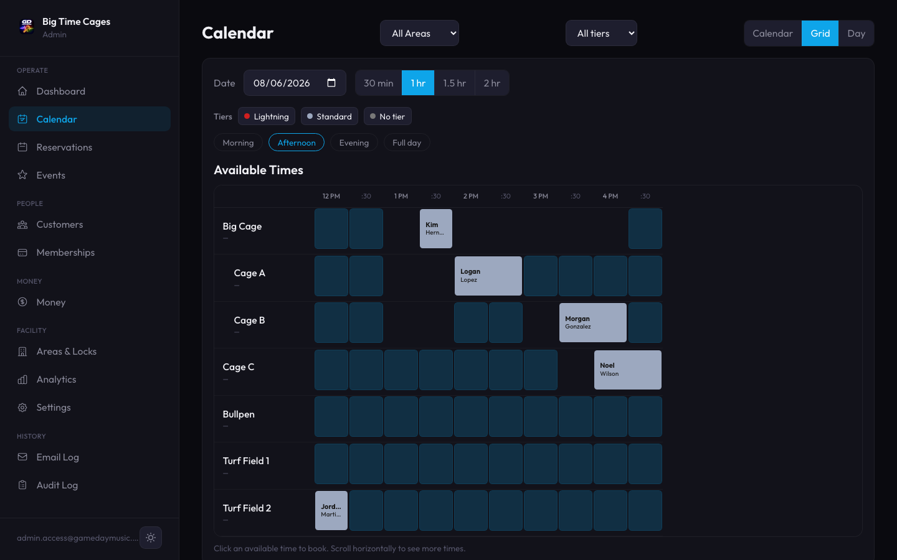Click the Reservations sidebar icon
The image size is (897, 560).
[x=22, y=147]
